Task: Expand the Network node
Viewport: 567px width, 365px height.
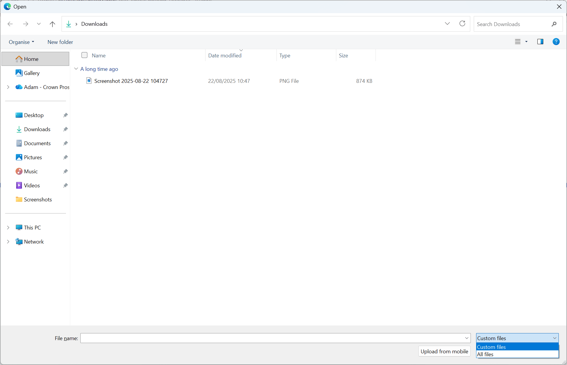Action: [8, 241]
